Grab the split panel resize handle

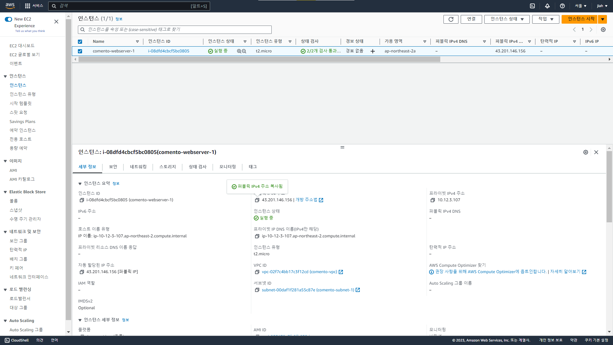coord(342,147)
